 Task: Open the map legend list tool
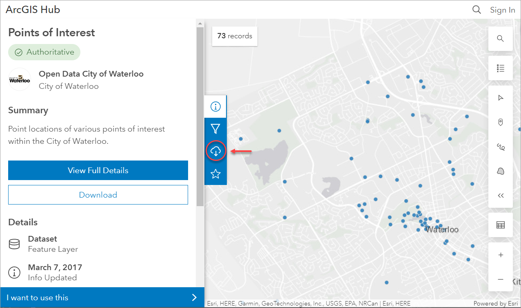[x=501, y=68]
